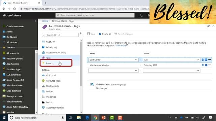The image size is (216, 121).
Task: Open more options for Cost Center row
Action: coord(210,60)
